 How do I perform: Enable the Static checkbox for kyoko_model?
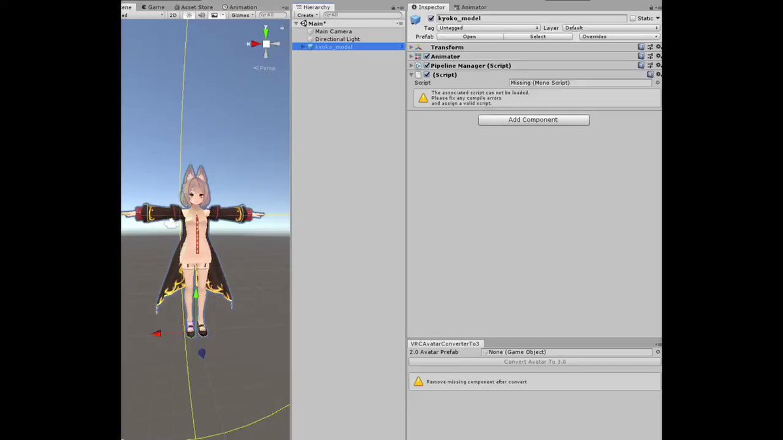tap(632, 18)
